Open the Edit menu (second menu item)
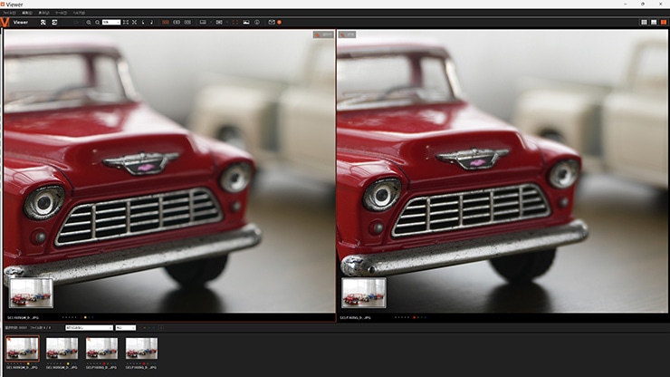The width and height of the screenshot is (670, 377). click(x=27, y=13)
